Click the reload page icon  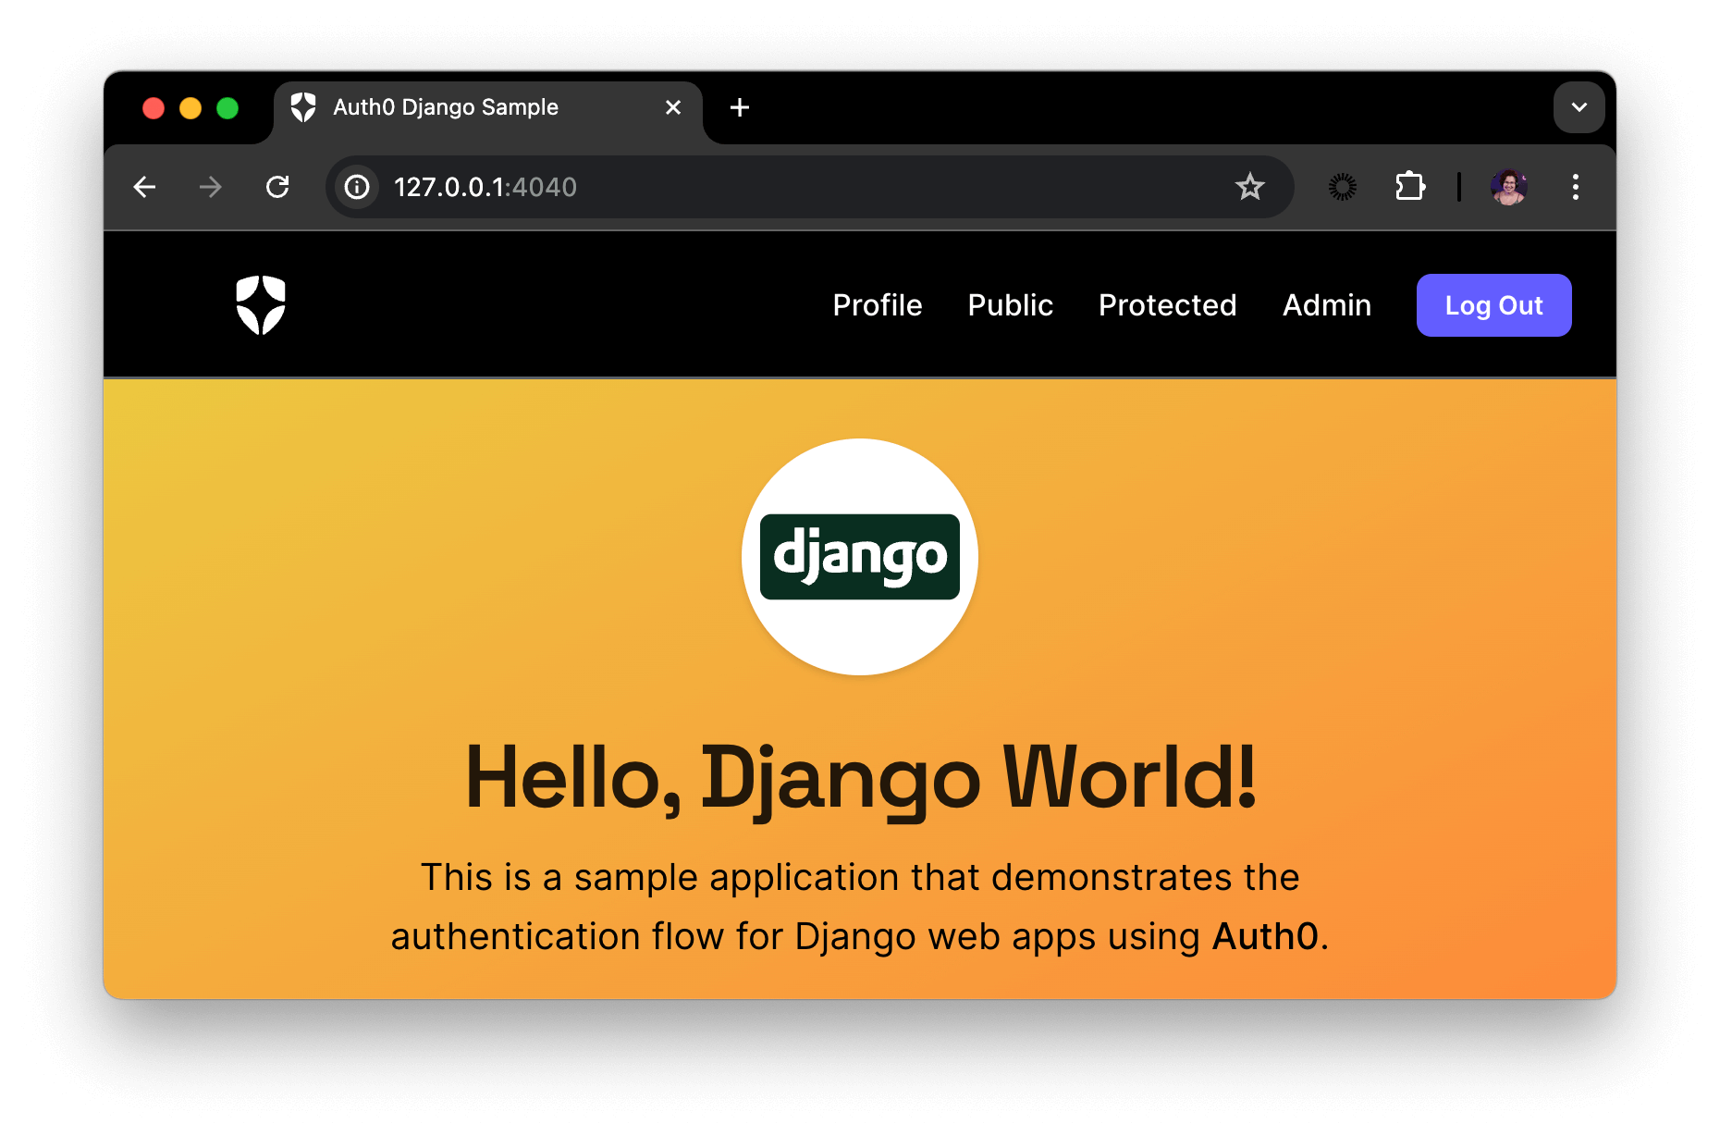click(278, 187)
